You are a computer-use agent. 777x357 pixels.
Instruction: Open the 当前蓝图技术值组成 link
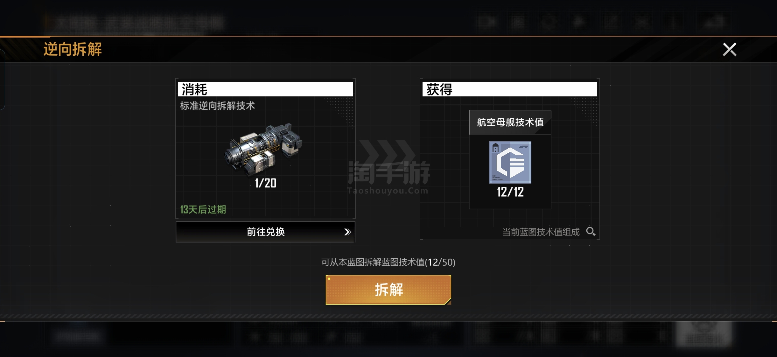point(541,232)
